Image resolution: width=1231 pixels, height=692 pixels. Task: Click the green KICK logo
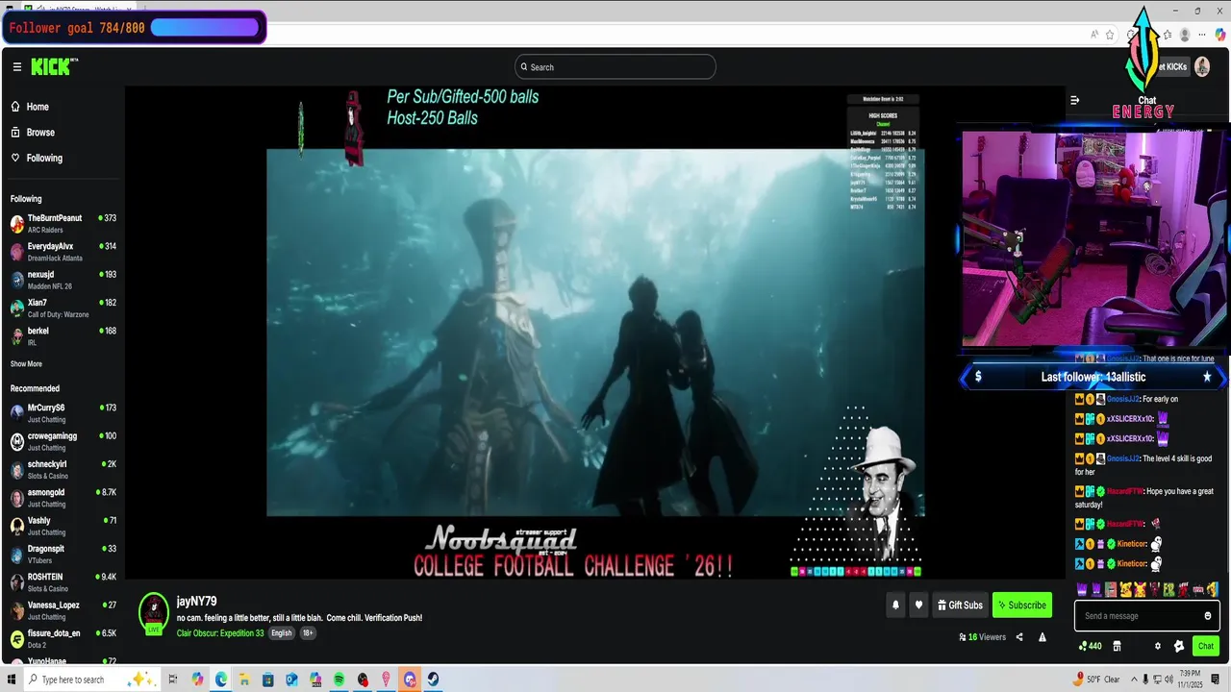pos(54,66)
